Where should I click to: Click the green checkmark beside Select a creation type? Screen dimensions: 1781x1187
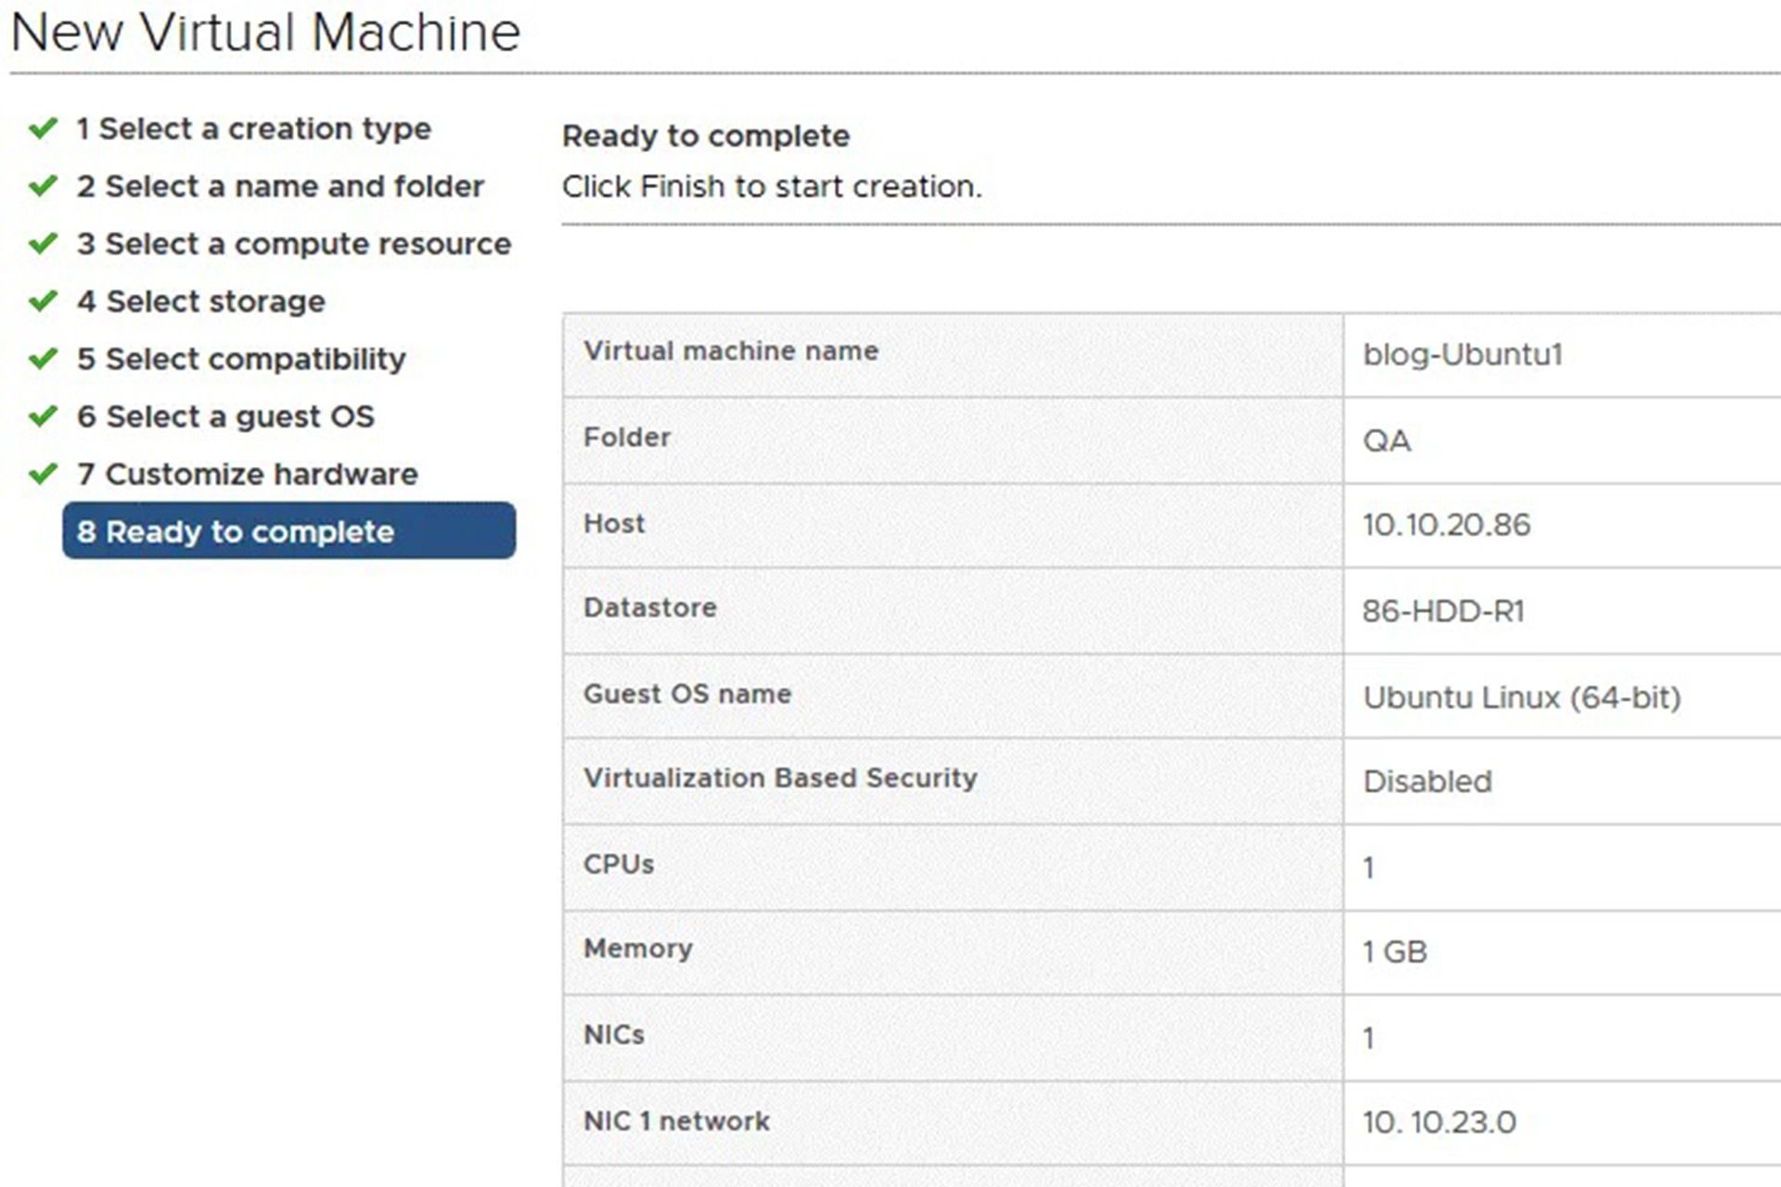43,128
